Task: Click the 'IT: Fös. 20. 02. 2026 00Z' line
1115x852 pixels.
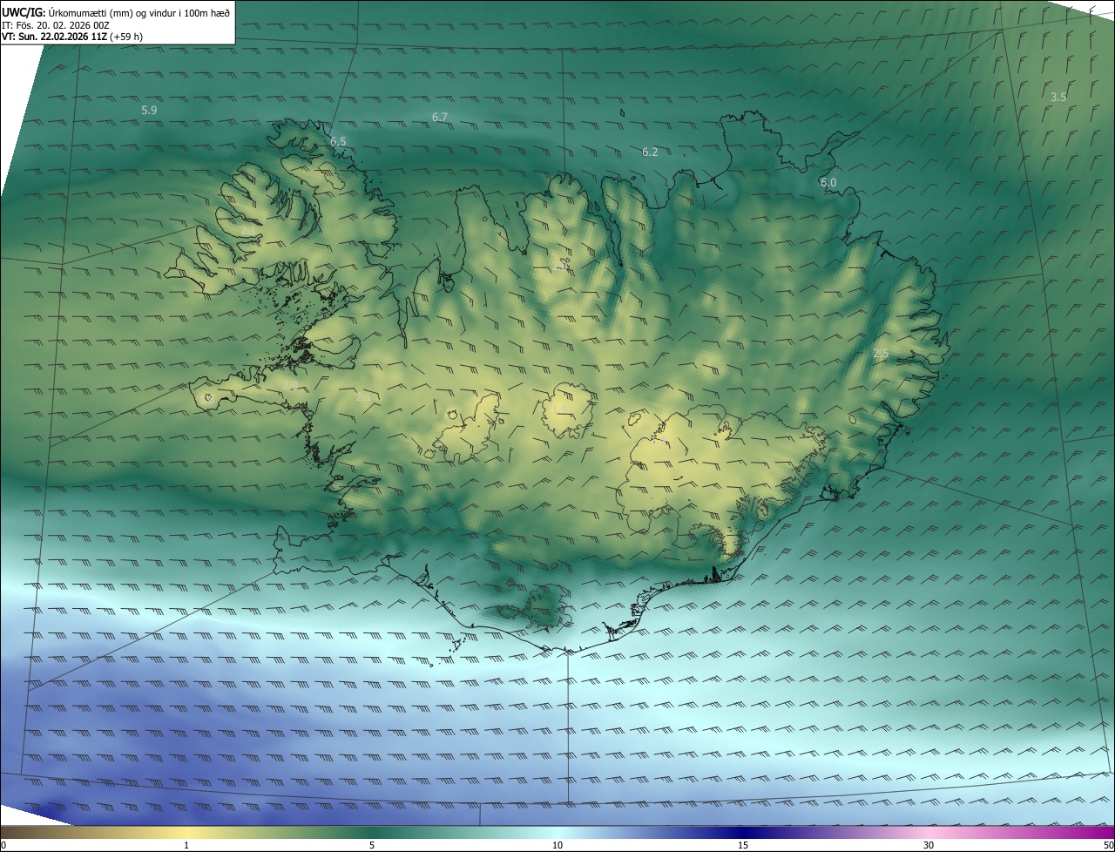Action: click(56, 25)
